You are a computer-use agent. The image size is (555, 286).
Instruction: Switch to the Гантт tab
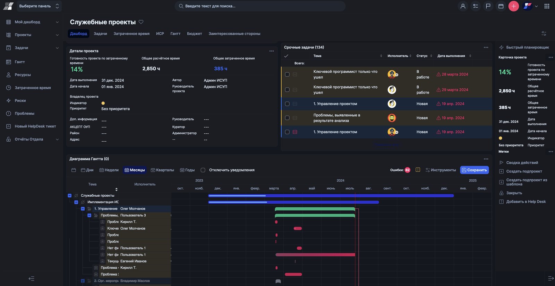tap(175, 34)
